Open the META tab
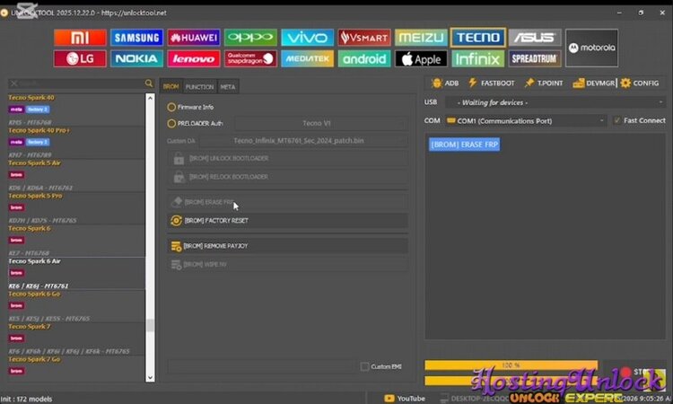The height and width of the screenshot is (404, 673). coord(228,86)
